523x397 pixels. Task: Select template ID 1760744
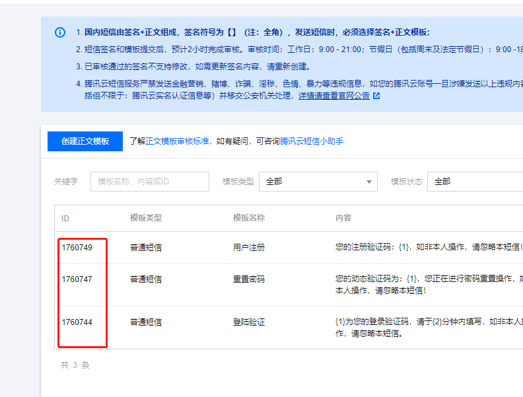(x=77, y=322)
